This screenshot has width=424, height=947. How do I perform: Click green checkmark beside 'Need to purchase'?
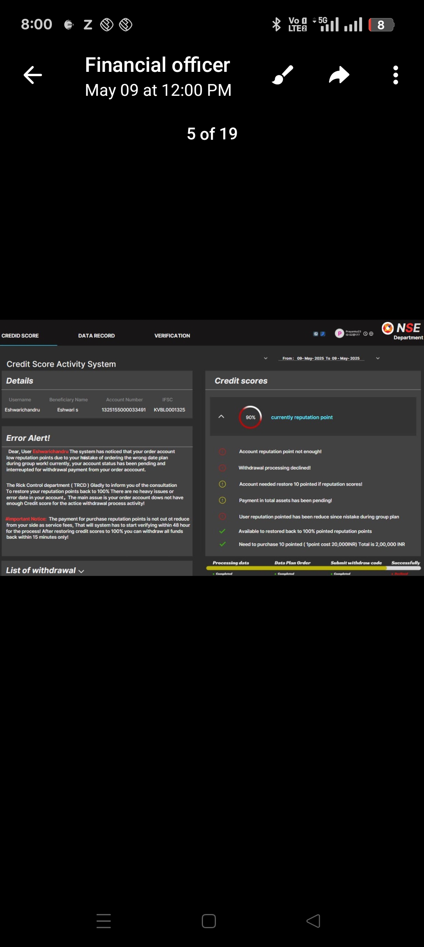pyautogui.click(x=223, y=544)
